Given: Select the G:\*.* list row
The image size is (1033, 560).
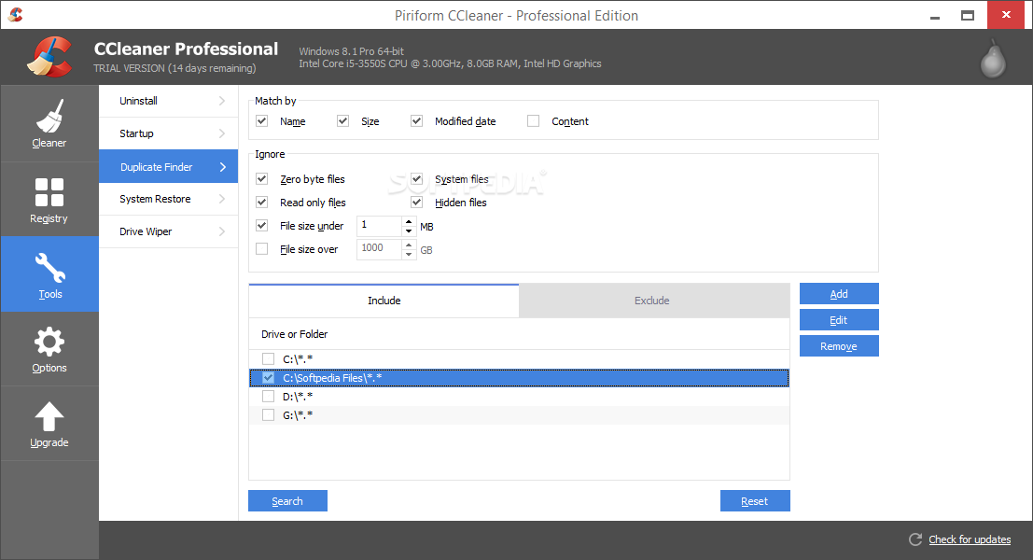Looking at the screenshot, I should 519,415.
